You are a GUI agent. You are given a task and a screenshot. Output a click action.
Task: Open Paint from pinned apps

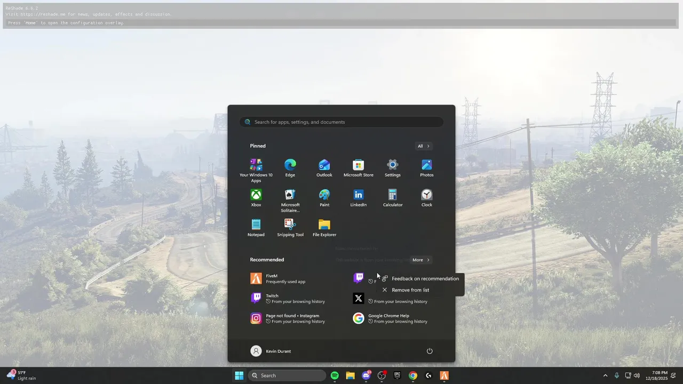(x=324, y=198)
